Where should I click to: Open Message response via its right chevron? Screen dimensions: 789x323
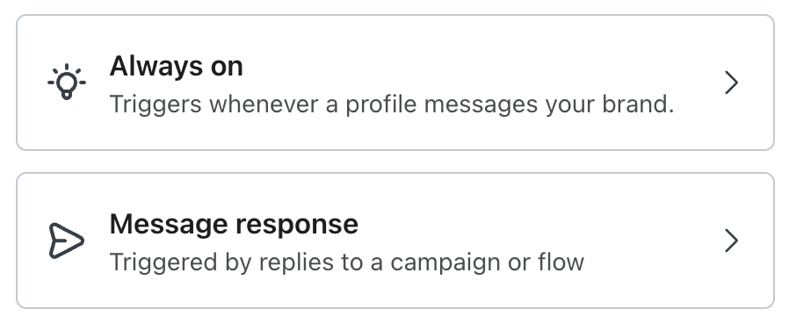click(x=731, y=240)
